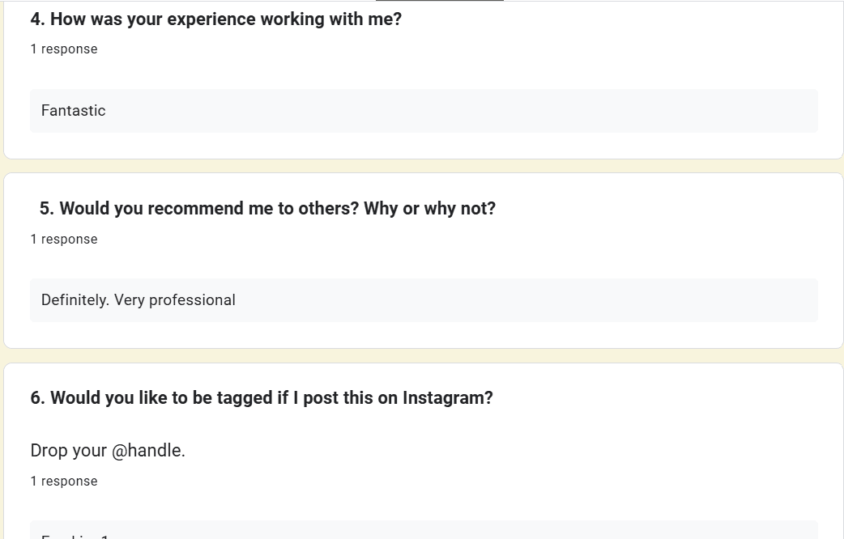
Task: Click the word "@handle" in the description
Action: click(147, 451)
